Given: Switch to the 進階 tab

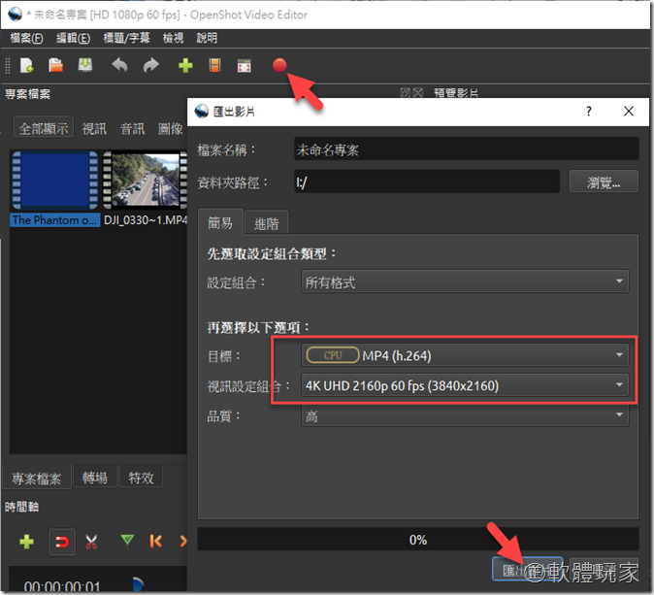Looking at the screenshot, I should (x=266, y=223).
